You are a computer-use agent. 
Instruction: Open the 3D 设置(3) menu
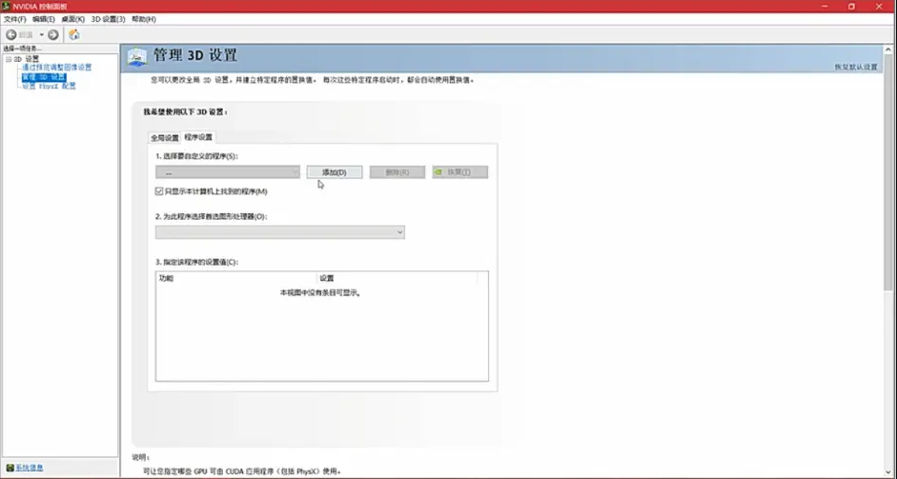click(108, 19)
